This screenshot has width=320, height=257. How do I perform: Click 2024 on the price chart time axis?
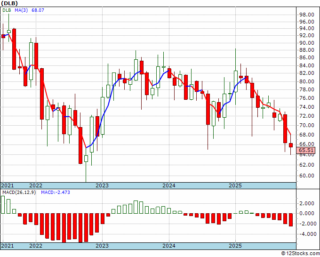[x=169, y=185]
